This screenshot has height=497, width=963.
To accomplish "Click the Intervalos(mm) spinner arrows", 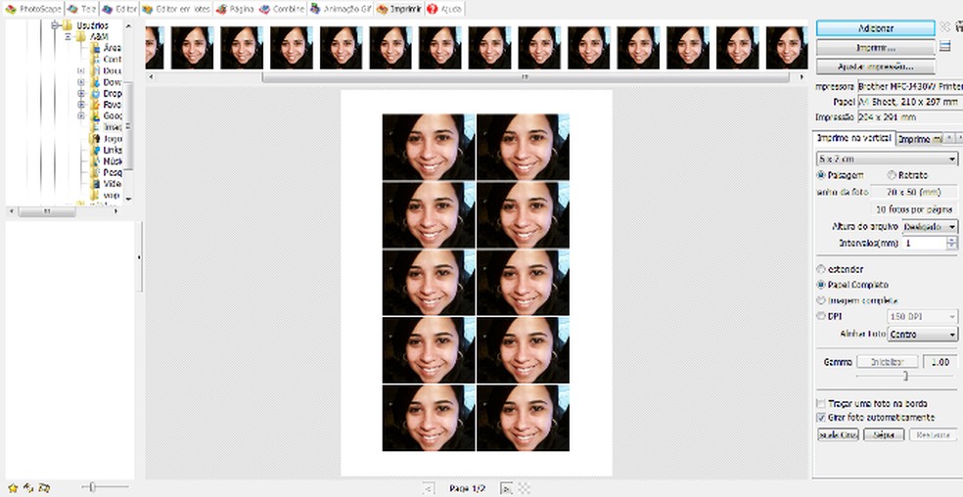I will [x=952, y=244].
